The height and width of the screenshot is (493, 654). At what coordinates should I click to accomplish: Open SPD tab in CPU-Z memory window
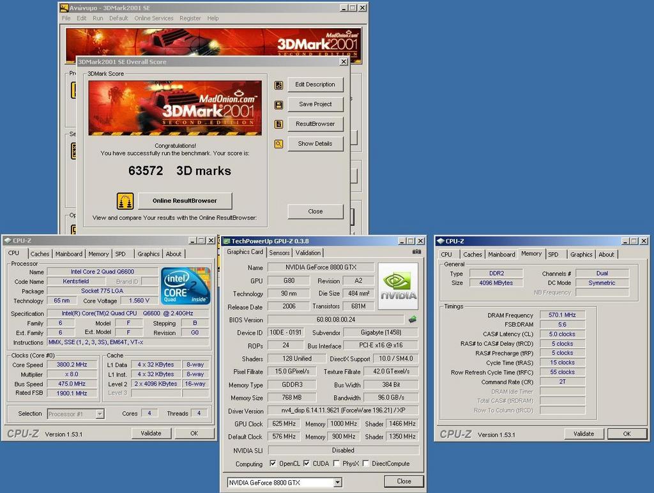point(553,254)
